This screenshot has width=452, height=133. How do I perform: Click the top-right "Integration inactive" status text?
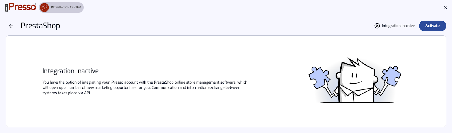point(398,26)
